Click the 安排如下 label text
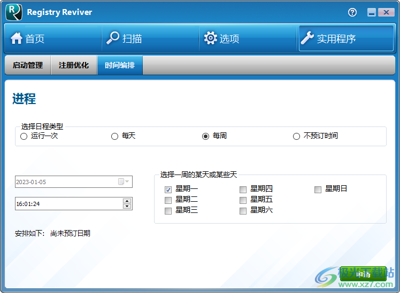Screen dimensions: 400x293 29,233
